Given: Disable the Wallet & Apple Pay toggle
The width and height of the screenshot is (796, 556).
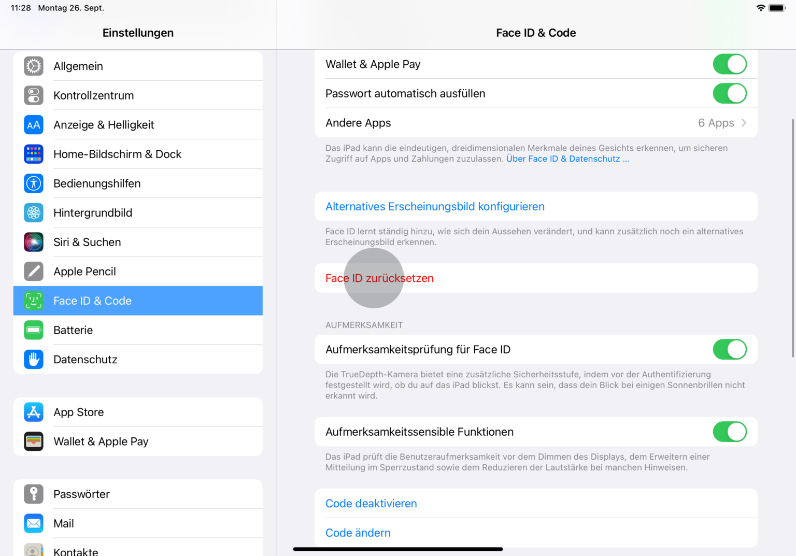Looking at the screenshot, I should [730, 64].
